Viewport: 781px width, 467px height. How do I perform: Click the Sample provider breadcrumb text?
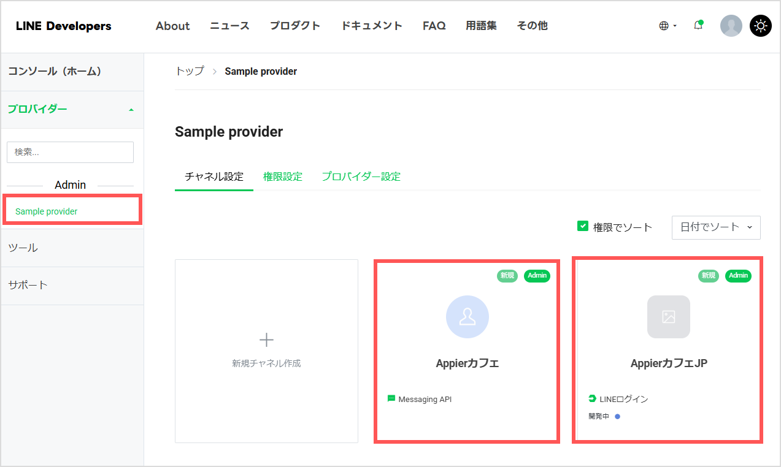tap(261, 71)
